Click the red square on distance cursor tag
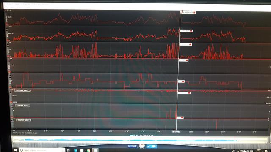 pos(187,60)
